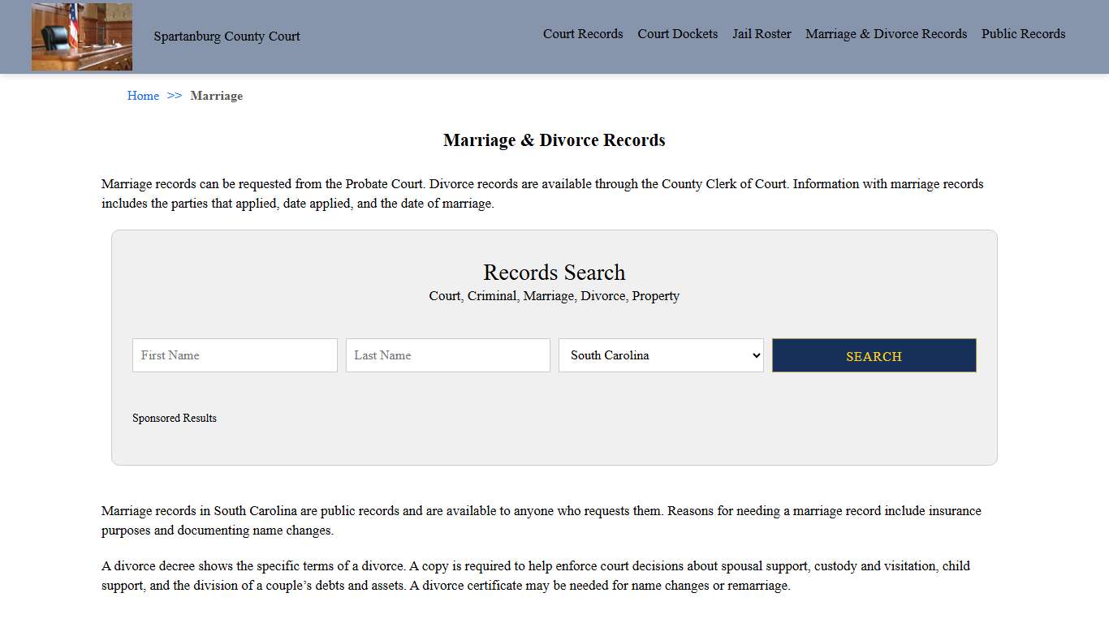The height and width of the screenshot is (623, 1109).
Task: Click the Marriage breadcrumb label
Action: (216, 96)
